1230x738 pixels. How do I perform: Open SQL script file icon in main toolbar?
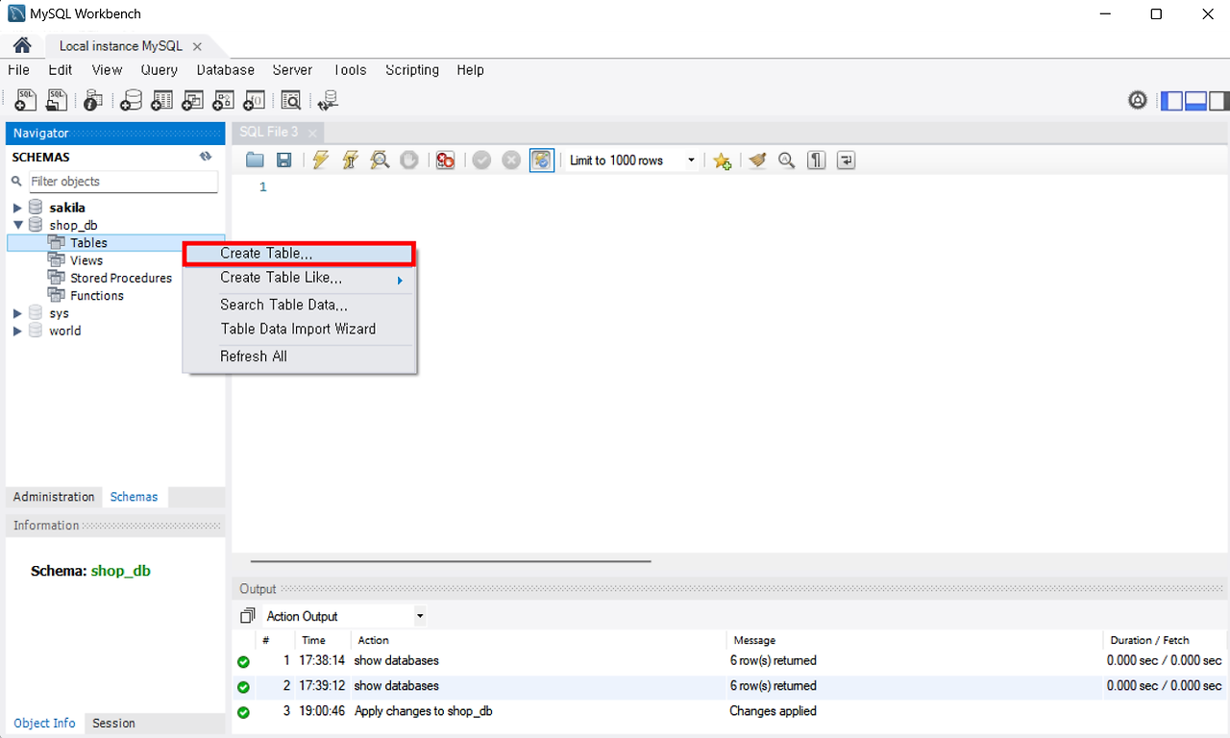[x=58, y=100]
